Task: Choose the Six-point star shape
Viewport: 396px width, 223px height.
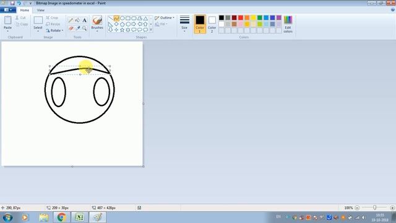Action: 128,30
